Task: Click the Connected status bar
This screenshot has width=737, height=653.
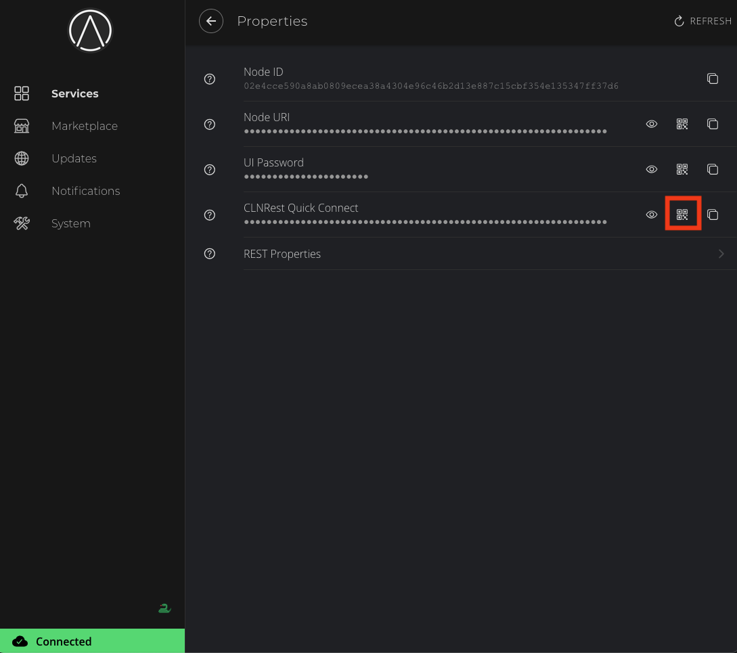Action: coord(92,641)
